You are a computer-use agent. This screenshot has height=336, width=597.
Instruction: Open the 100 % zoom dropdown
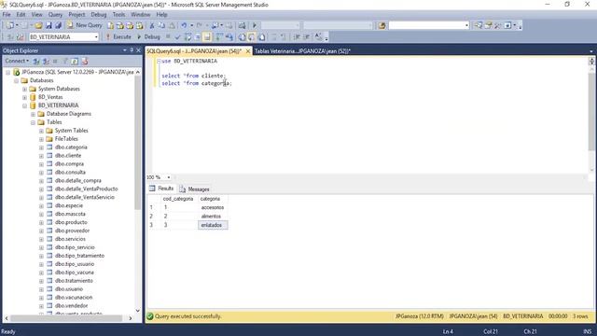click(x=168, y=177)
